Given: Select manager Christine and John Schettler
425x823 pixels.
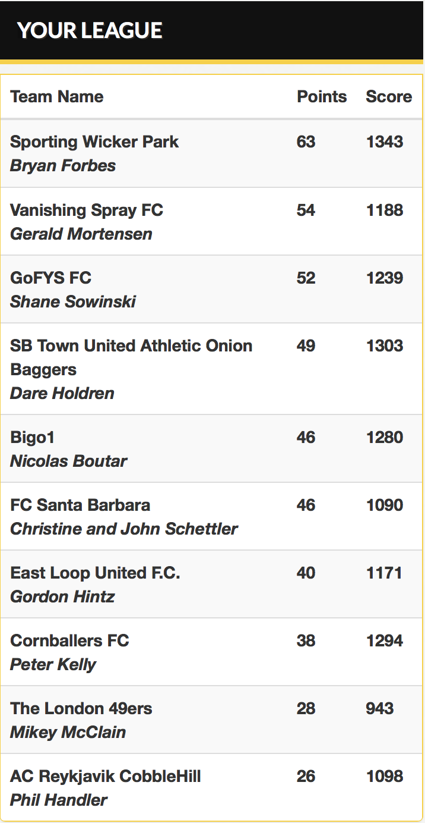Looking at the screenshot, I should 124,529.
